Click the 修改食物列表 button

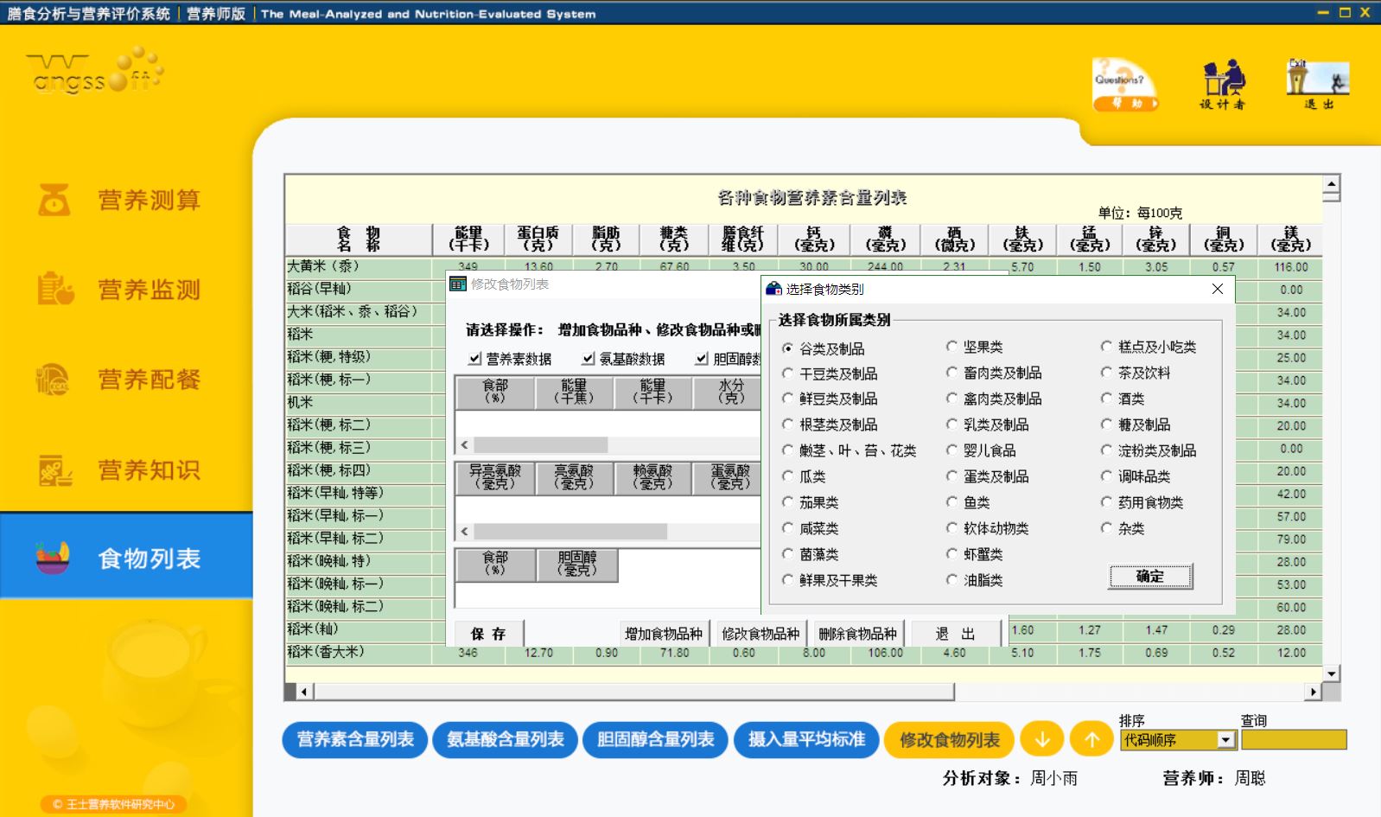click(x=949, y=739)
